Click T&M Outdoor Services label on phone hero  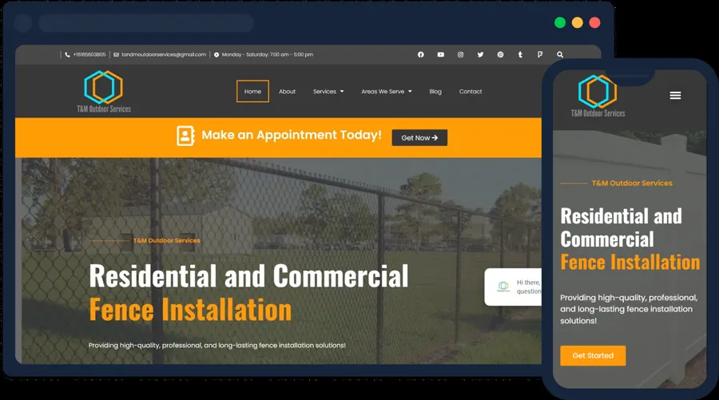click(x=632, y=183)
